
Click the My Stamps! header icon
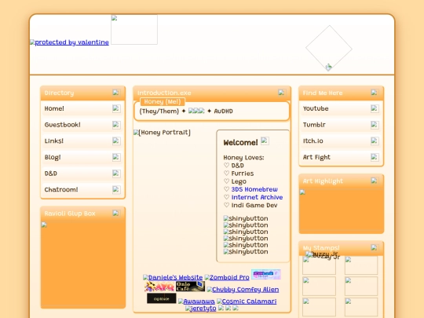(375, 247)
